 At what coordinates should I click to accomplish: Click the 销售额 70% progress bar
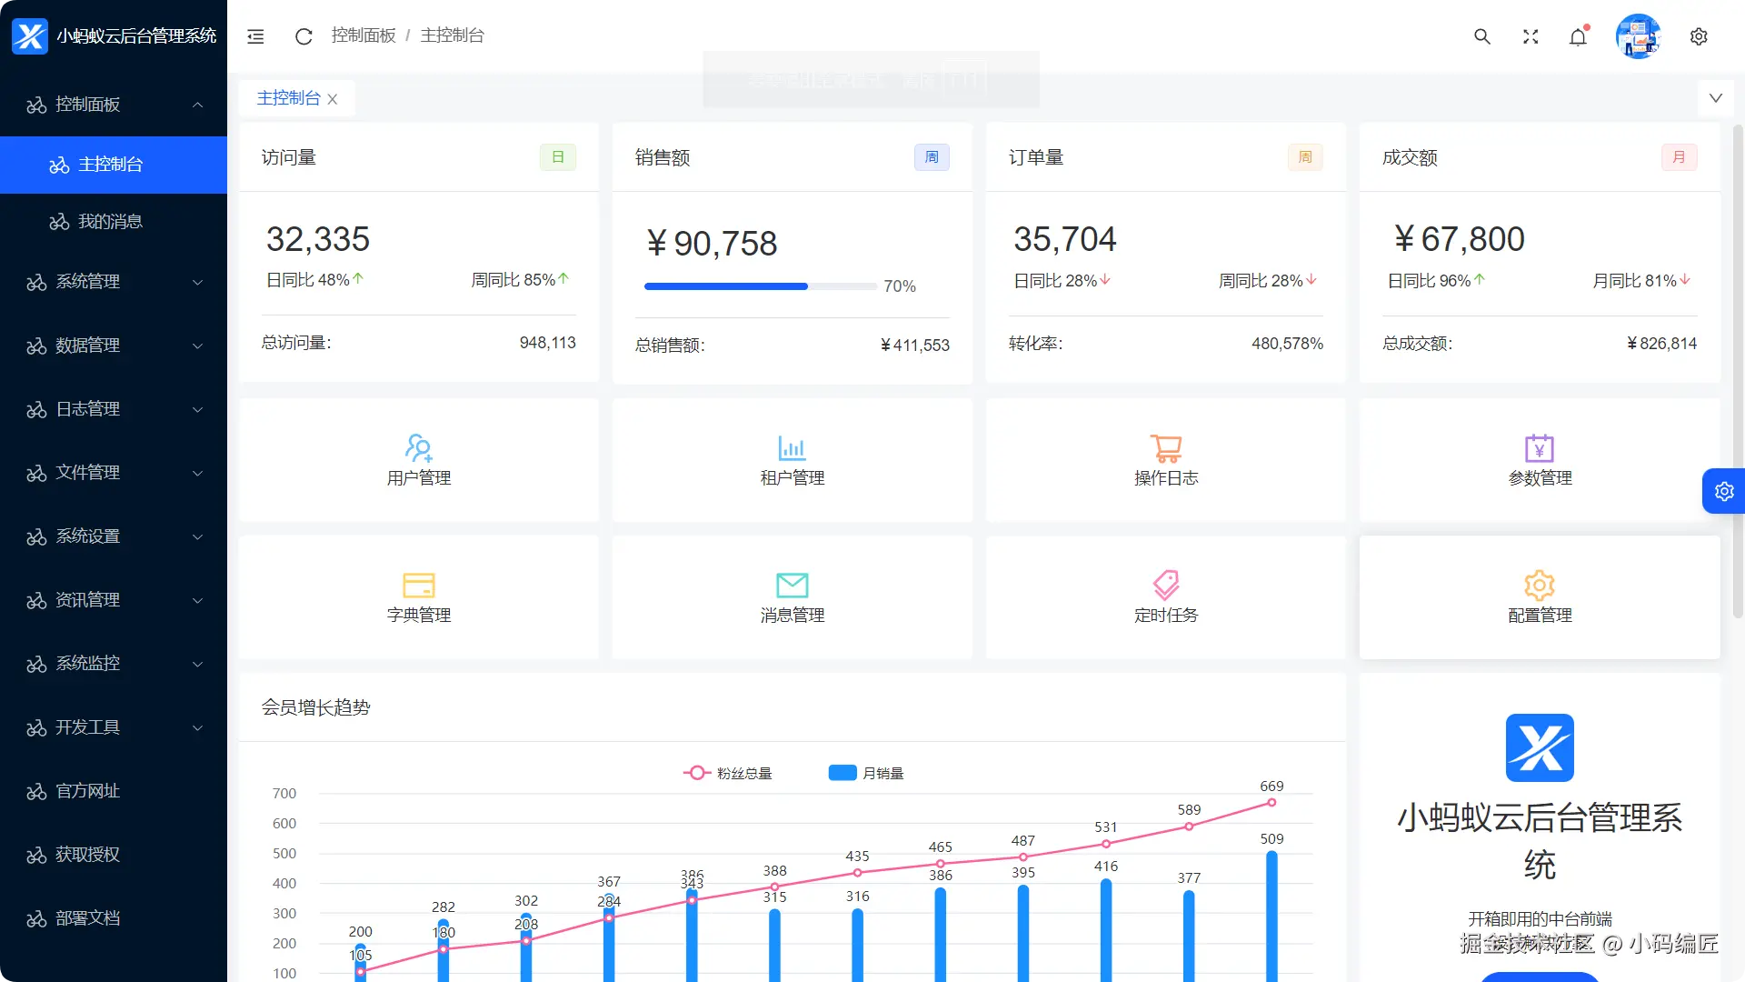click(x=761, y=286)
